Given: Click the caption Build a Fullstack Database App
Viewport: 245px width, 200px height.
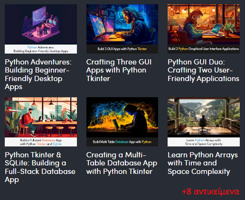Looking at the screenshot, I should tap(41, 142).
